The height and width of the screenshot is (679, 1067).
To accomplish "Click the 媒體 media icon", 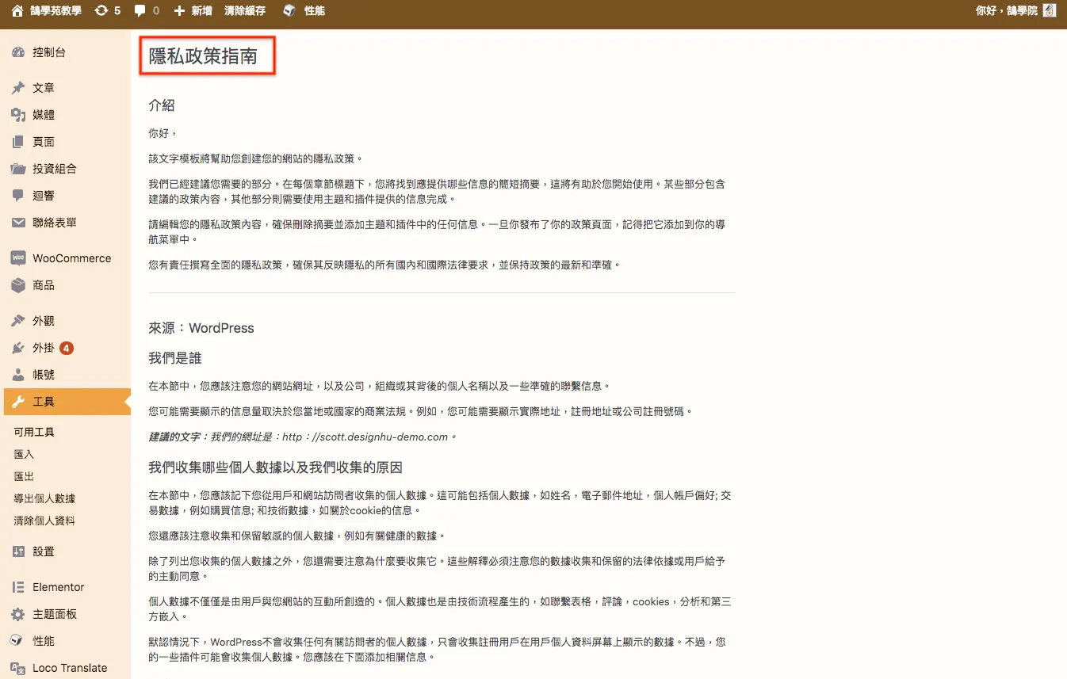I will pyautogui.click(x=18, y=115).
